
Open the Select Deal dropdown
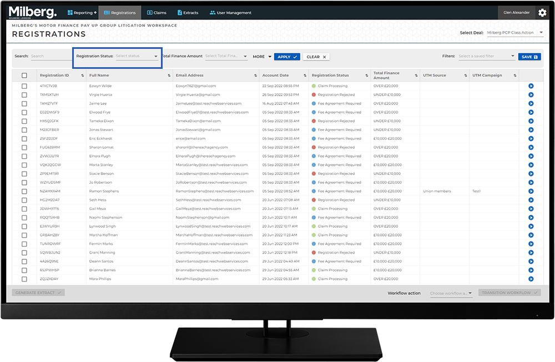[514, 33]
